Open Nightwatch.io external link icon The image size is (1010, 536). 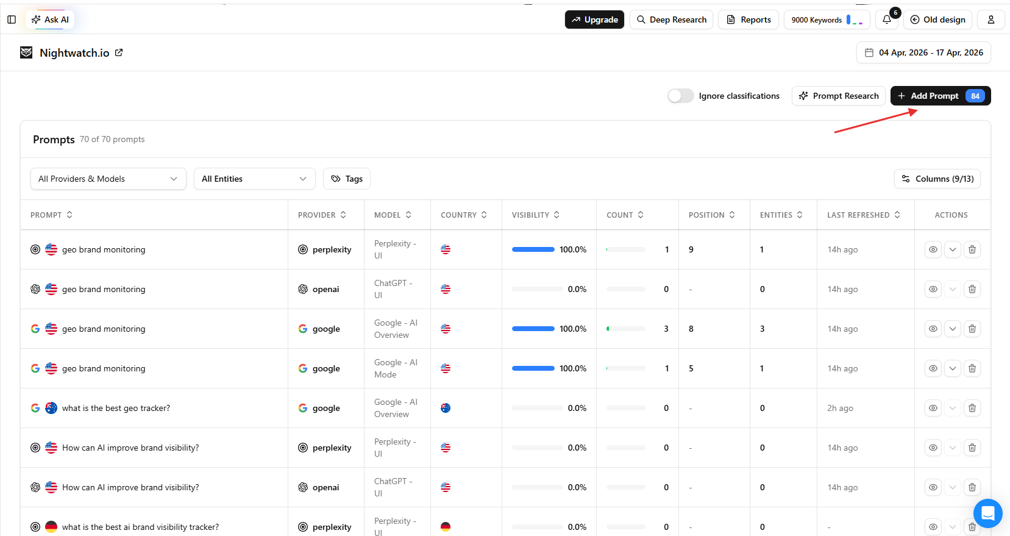(119, 53)
